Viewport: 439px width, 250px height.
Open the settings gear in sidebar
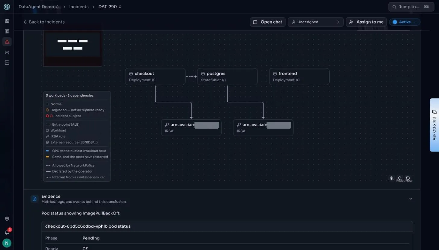[x=7, y=219]
